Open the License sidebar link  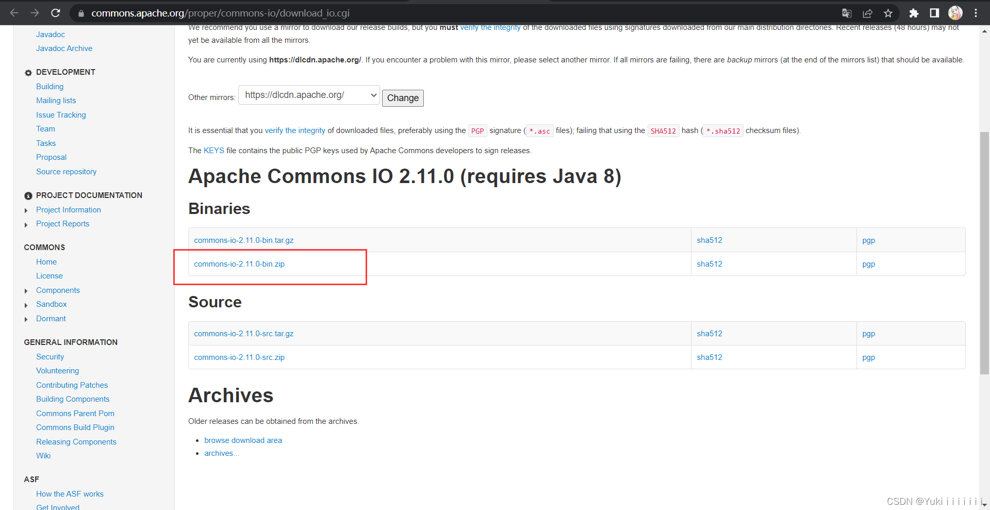(49, 276)
